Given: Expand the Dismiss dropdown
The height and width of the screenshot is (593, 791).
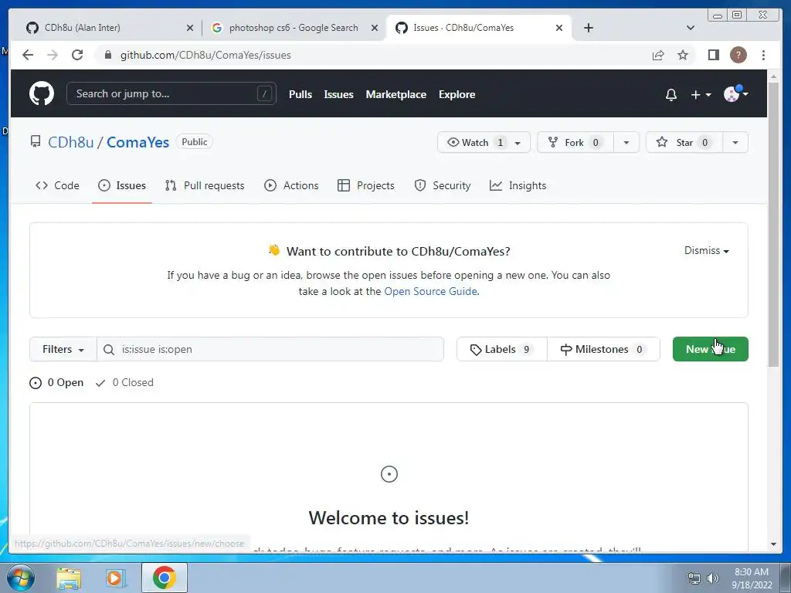Looking at the screenshot, I should (706, 251).
